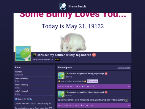Click profile display name 'consider my petition wisely, fagomorph'
This screenshot has width=145, height=109.
[64, 55]
